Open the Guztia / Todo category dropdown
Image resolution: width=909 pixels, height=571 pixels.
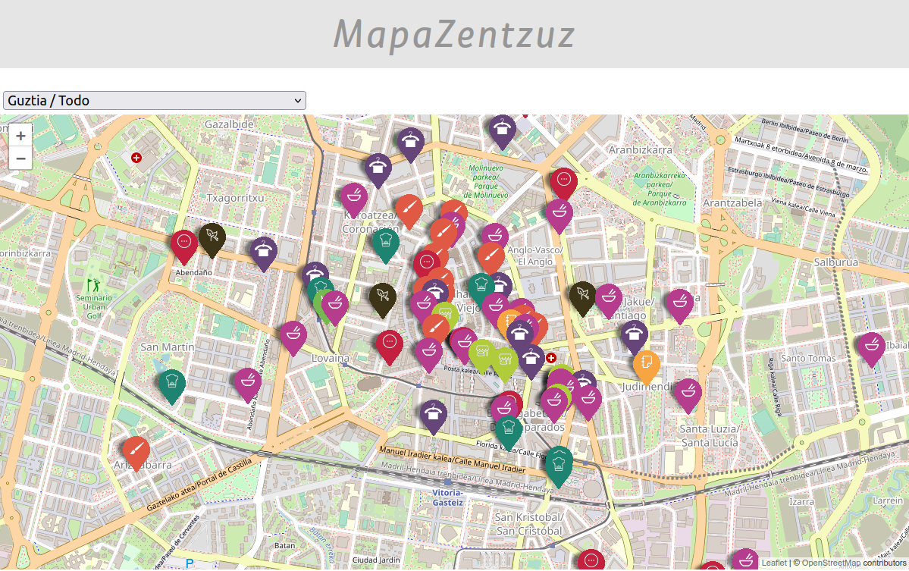155,100
